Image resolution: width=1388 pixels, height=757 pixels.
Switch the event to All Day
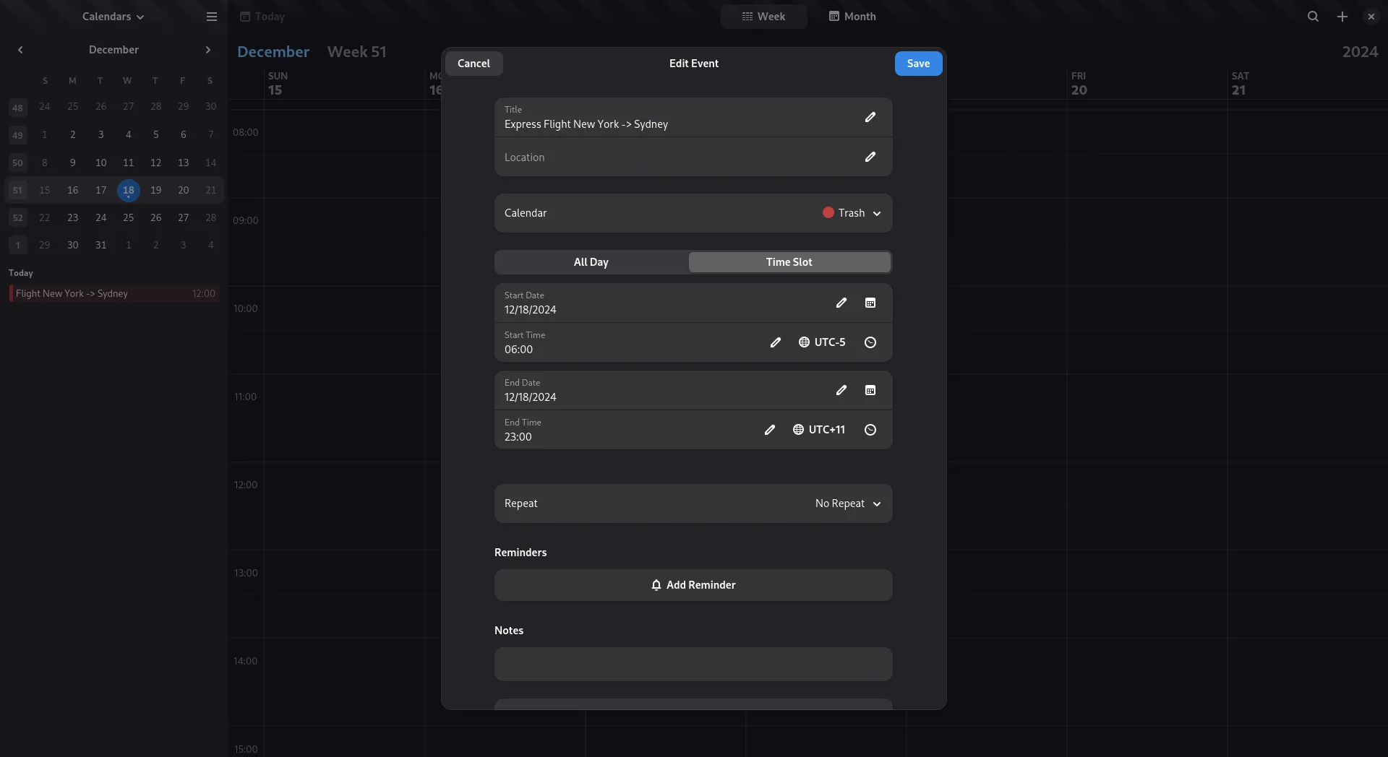[591, 262]
